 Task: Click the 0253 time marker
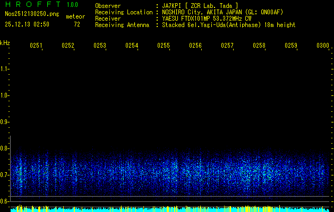[100, 46]
